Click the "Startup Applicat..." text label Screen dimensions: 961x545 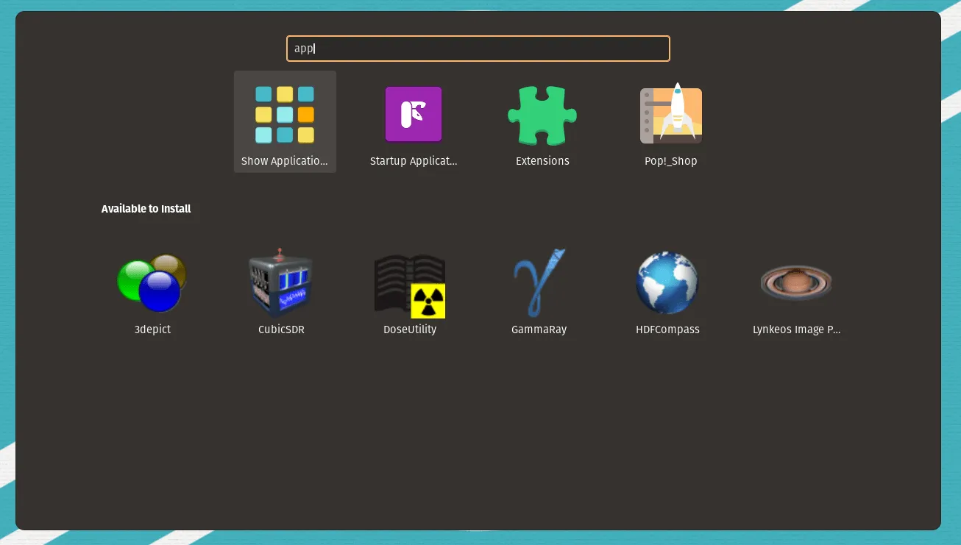point(414,161)
